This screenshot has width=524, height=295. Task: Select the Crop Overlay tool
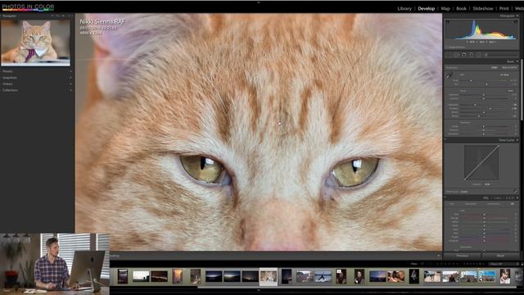pos(449,55)
